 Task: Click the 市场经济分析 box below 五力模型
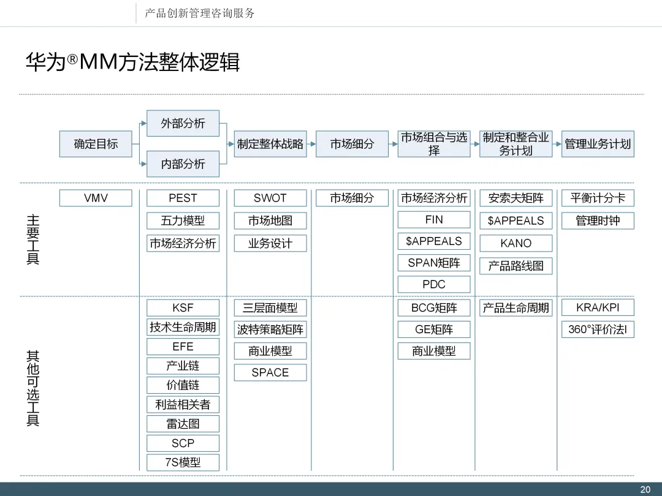click(183, 243)
